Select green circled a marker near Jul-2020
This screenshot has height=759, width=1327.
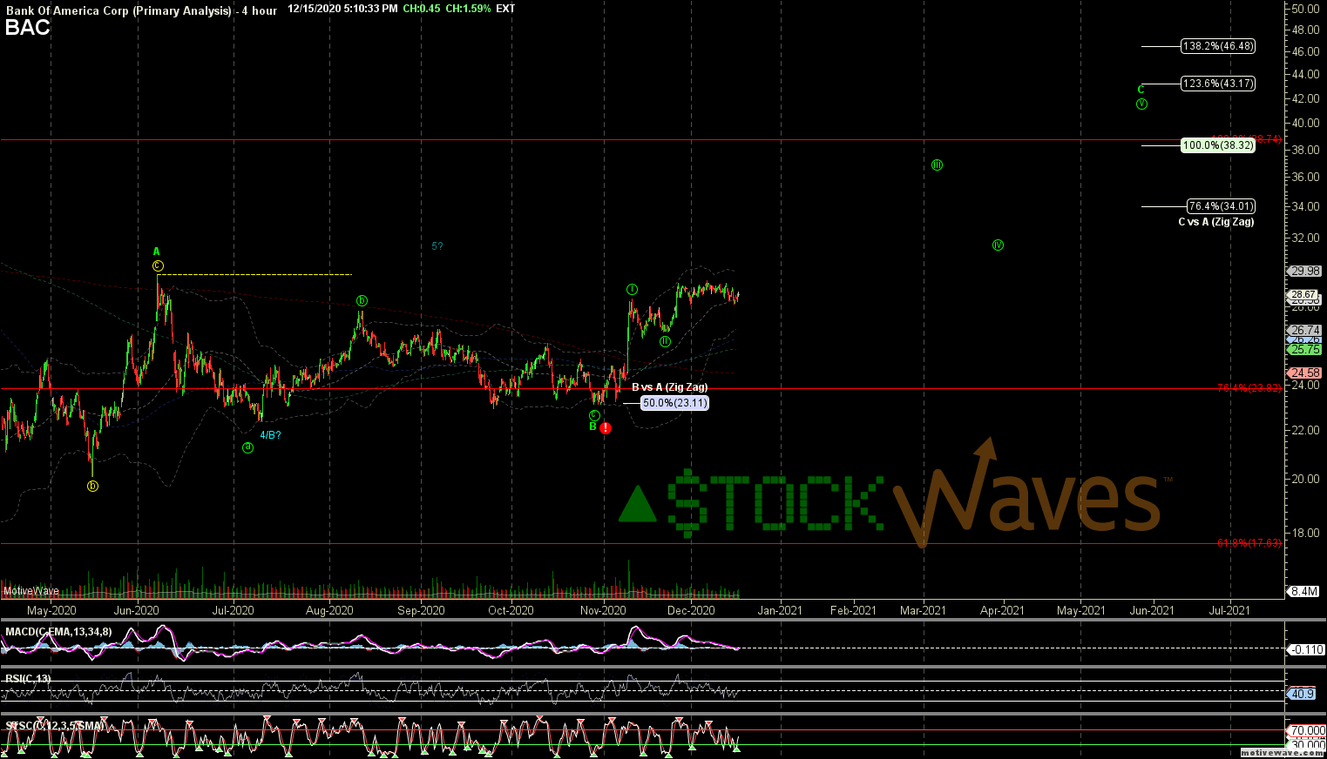point(248,447)
